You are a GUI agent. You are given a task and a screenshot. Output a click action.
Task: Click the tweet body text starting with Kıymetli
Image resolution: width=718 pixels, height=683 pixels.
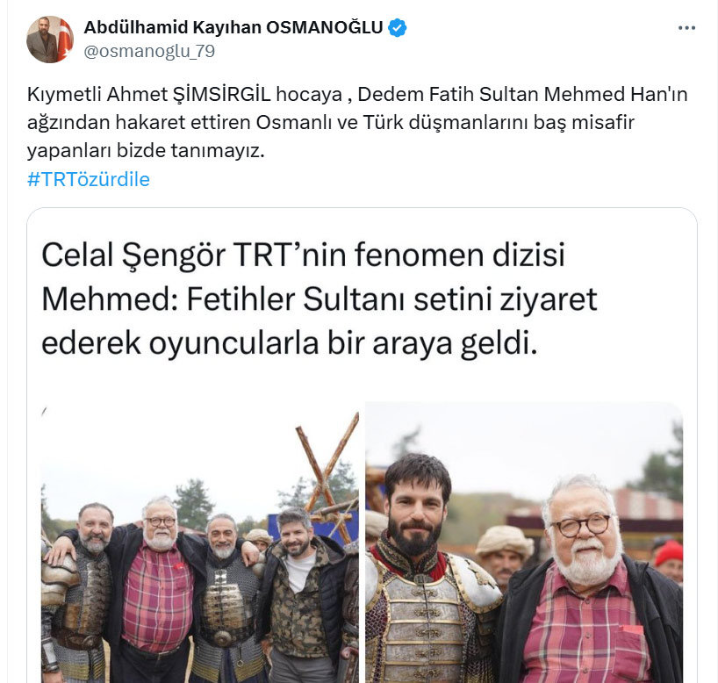357,122
